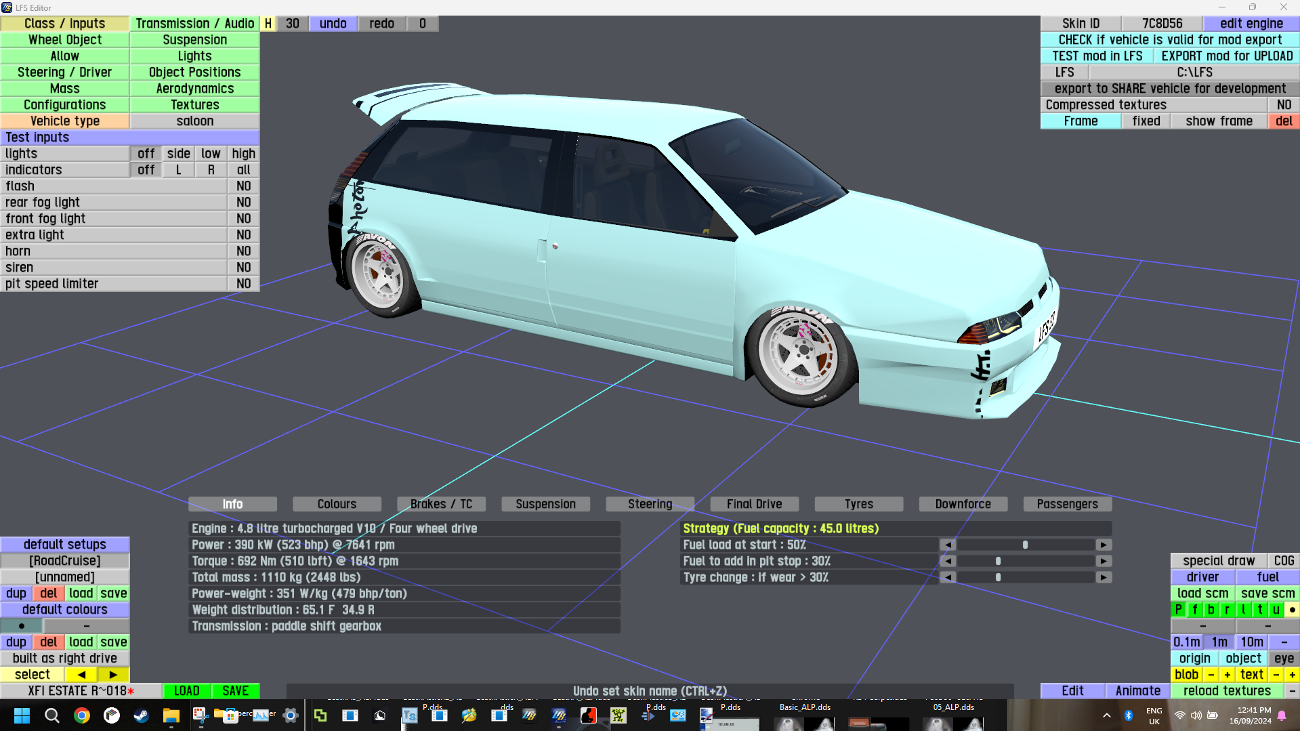Click the Fuel to add in pit stop slider
The image size is (1300, 731).
tap(1026, 561)
